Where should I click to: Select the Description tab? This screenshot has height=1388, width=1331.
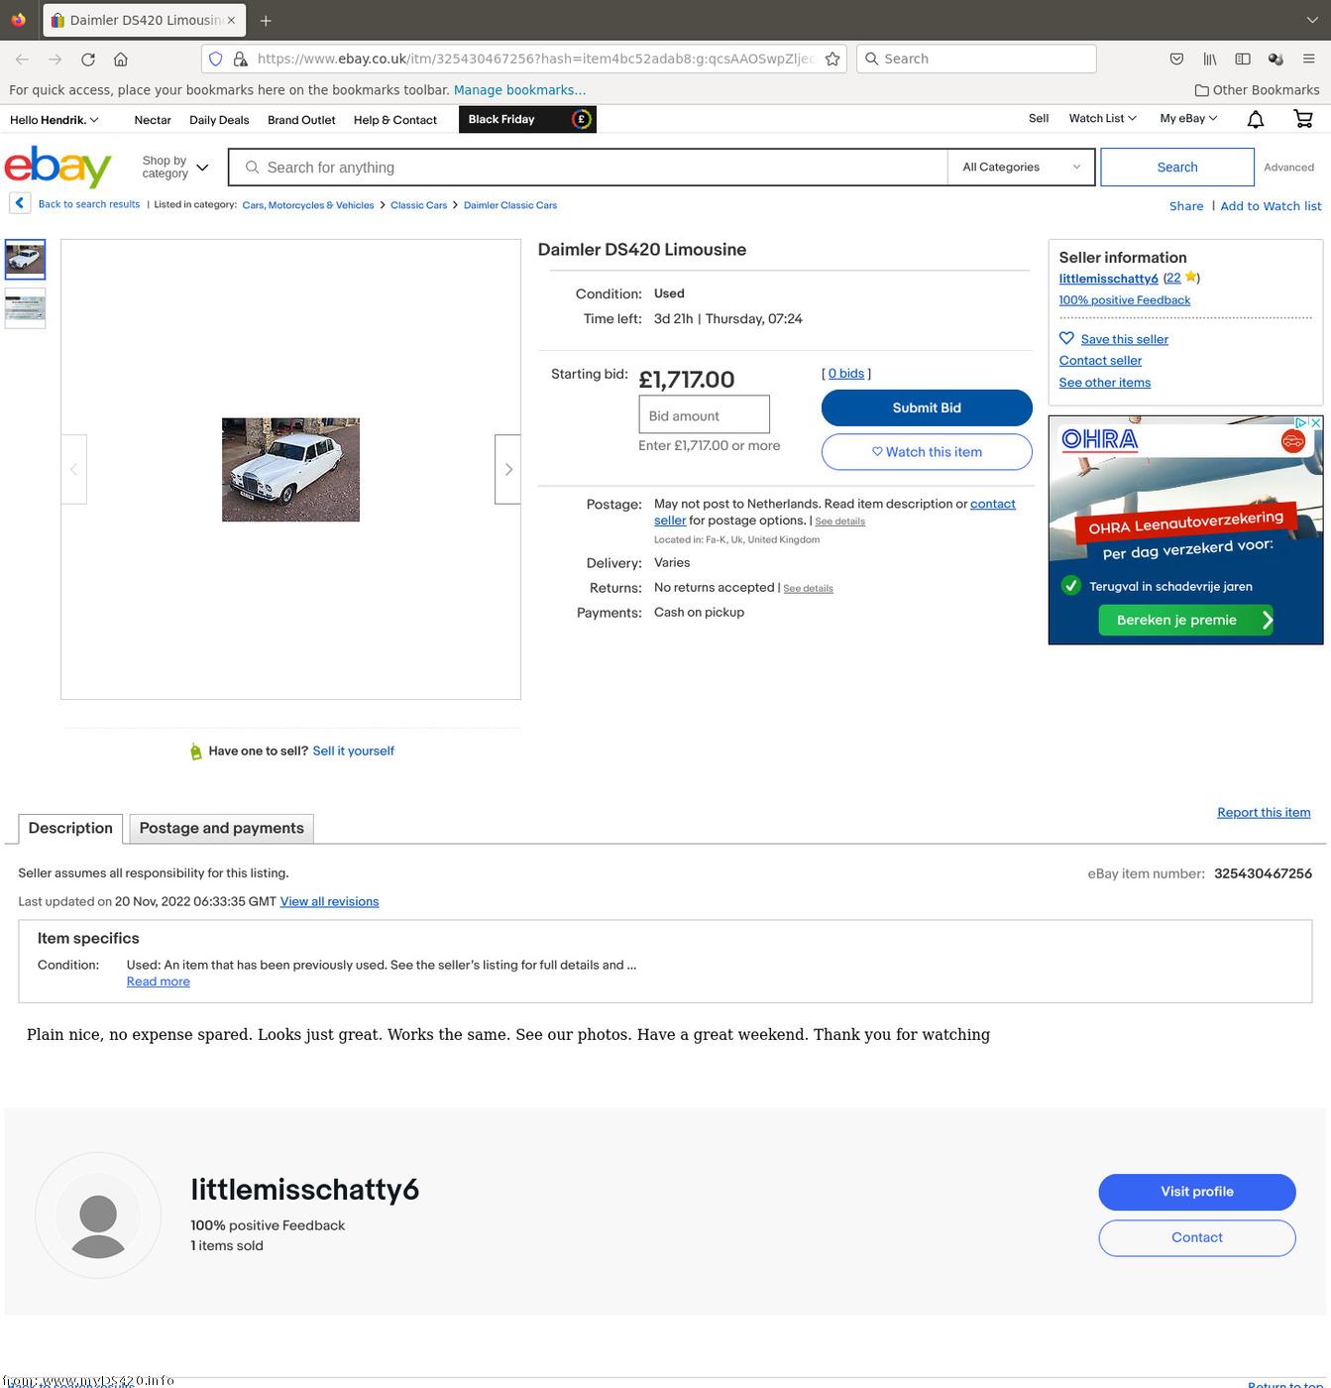(x=70, y=828)
